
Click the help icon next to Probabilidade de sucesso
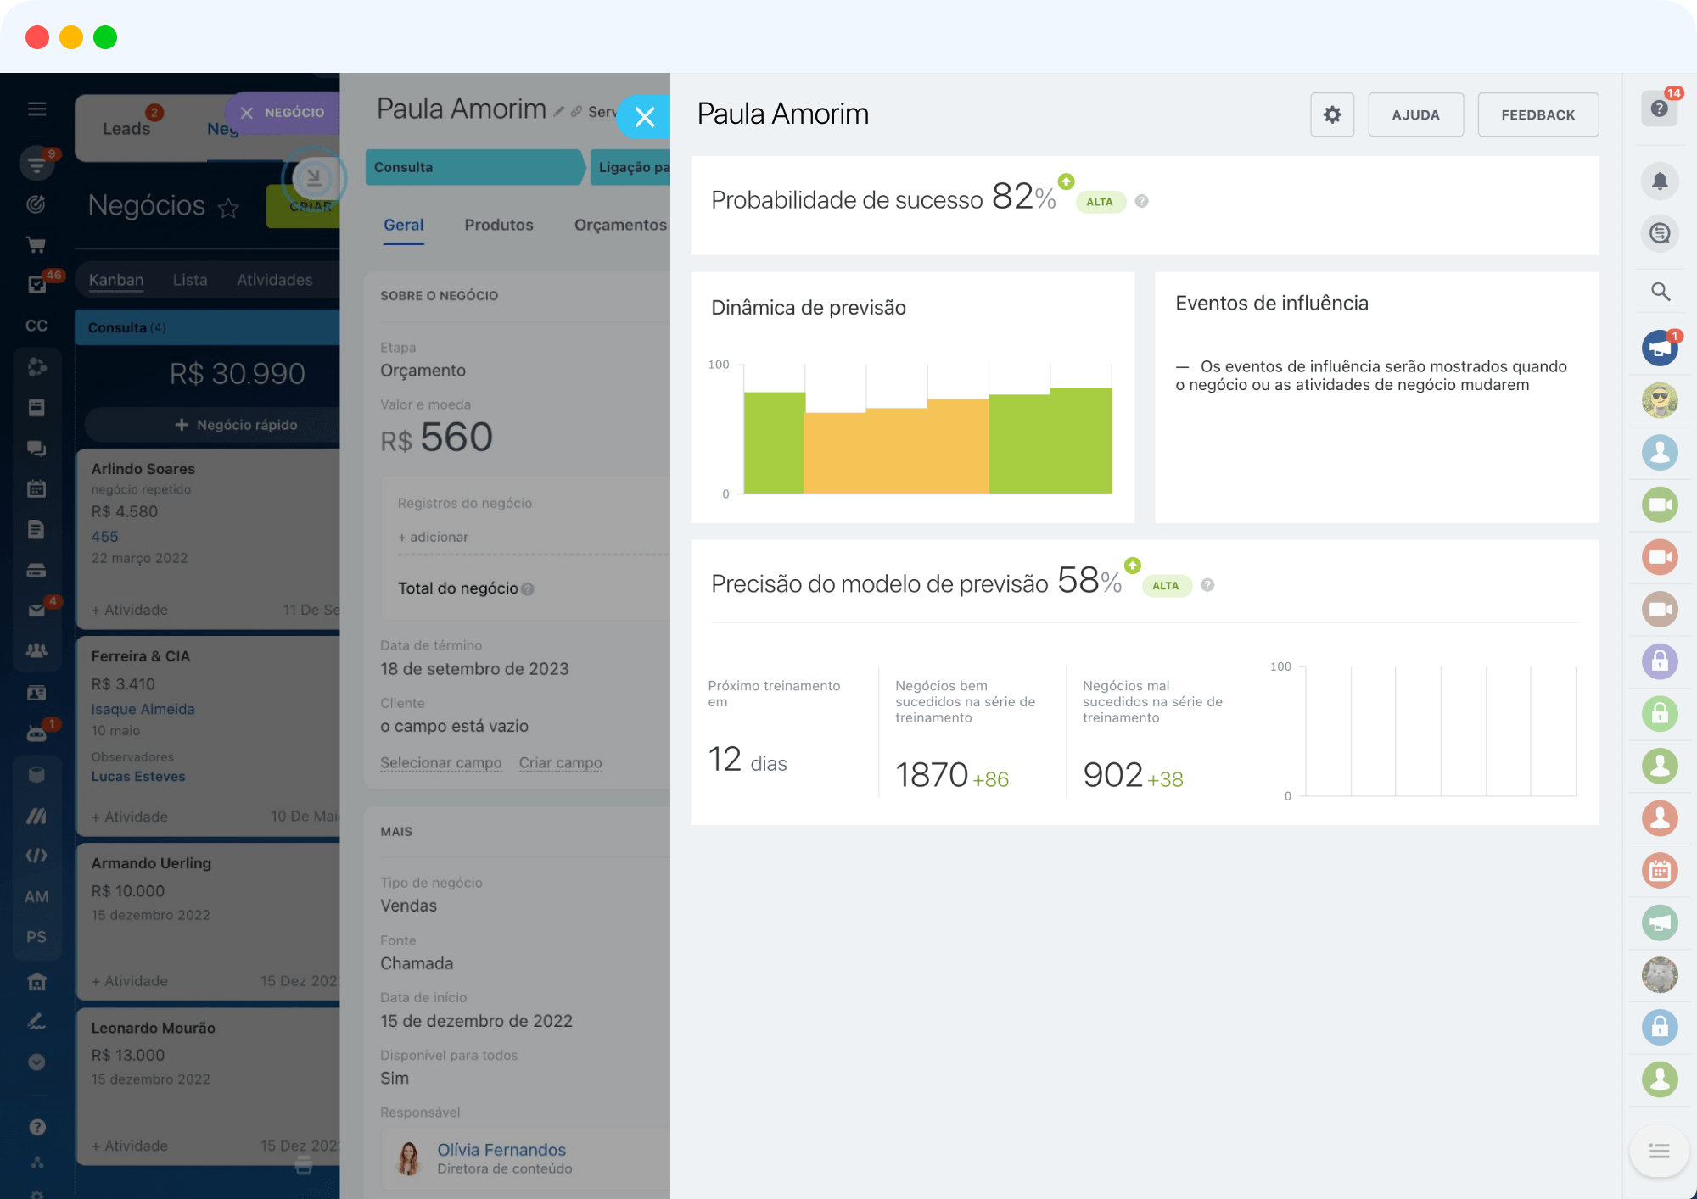pyautogui.click(x=1142, y=201)
